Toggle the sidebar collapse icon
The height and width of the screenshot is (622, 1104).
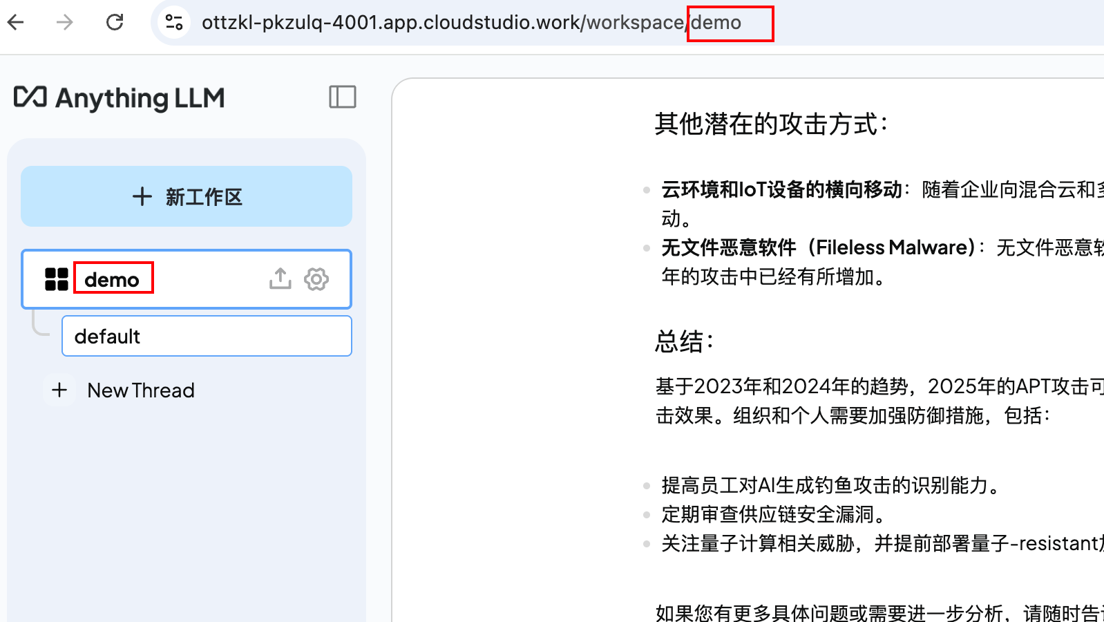coord(342,97)
